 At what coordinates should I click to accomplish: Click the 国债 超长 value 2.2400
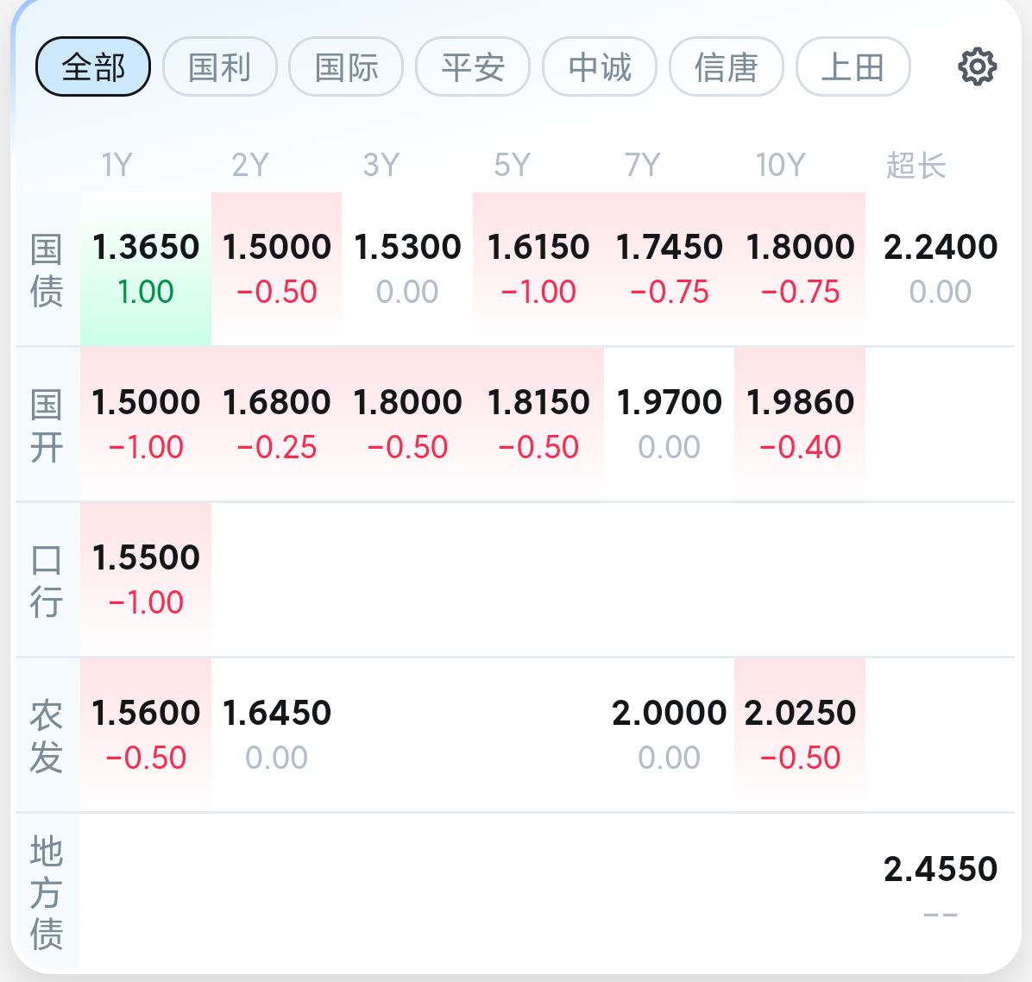pyautogui.click(x=940, y=268)
